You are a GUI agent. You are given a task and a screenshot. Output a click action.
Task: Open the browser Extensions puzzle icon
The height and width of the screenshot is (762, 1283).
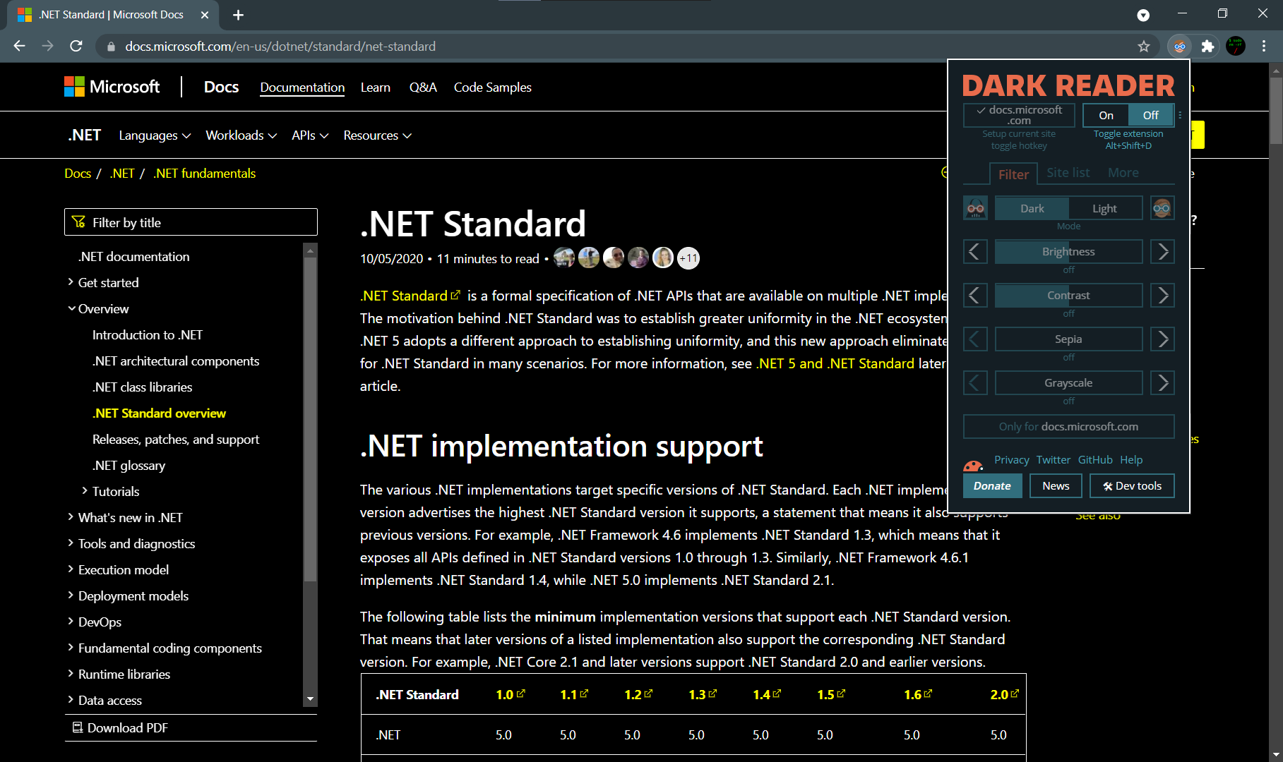tap(1208, 46)
